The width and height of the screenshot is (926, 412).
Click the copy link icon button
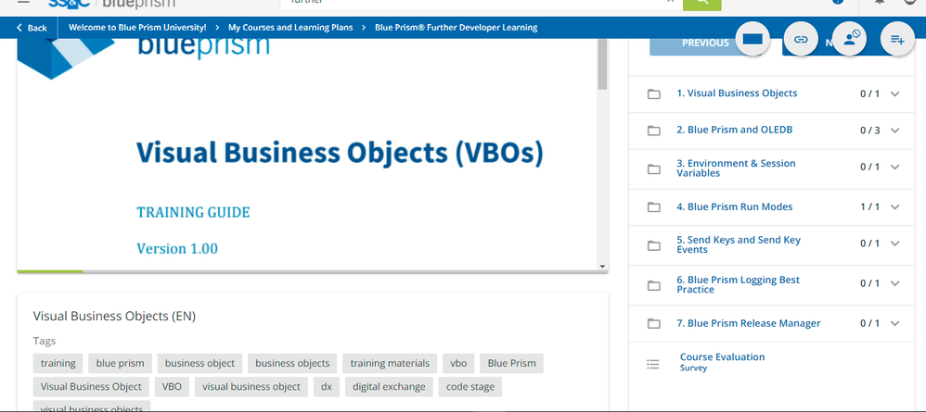coord(800,40)
